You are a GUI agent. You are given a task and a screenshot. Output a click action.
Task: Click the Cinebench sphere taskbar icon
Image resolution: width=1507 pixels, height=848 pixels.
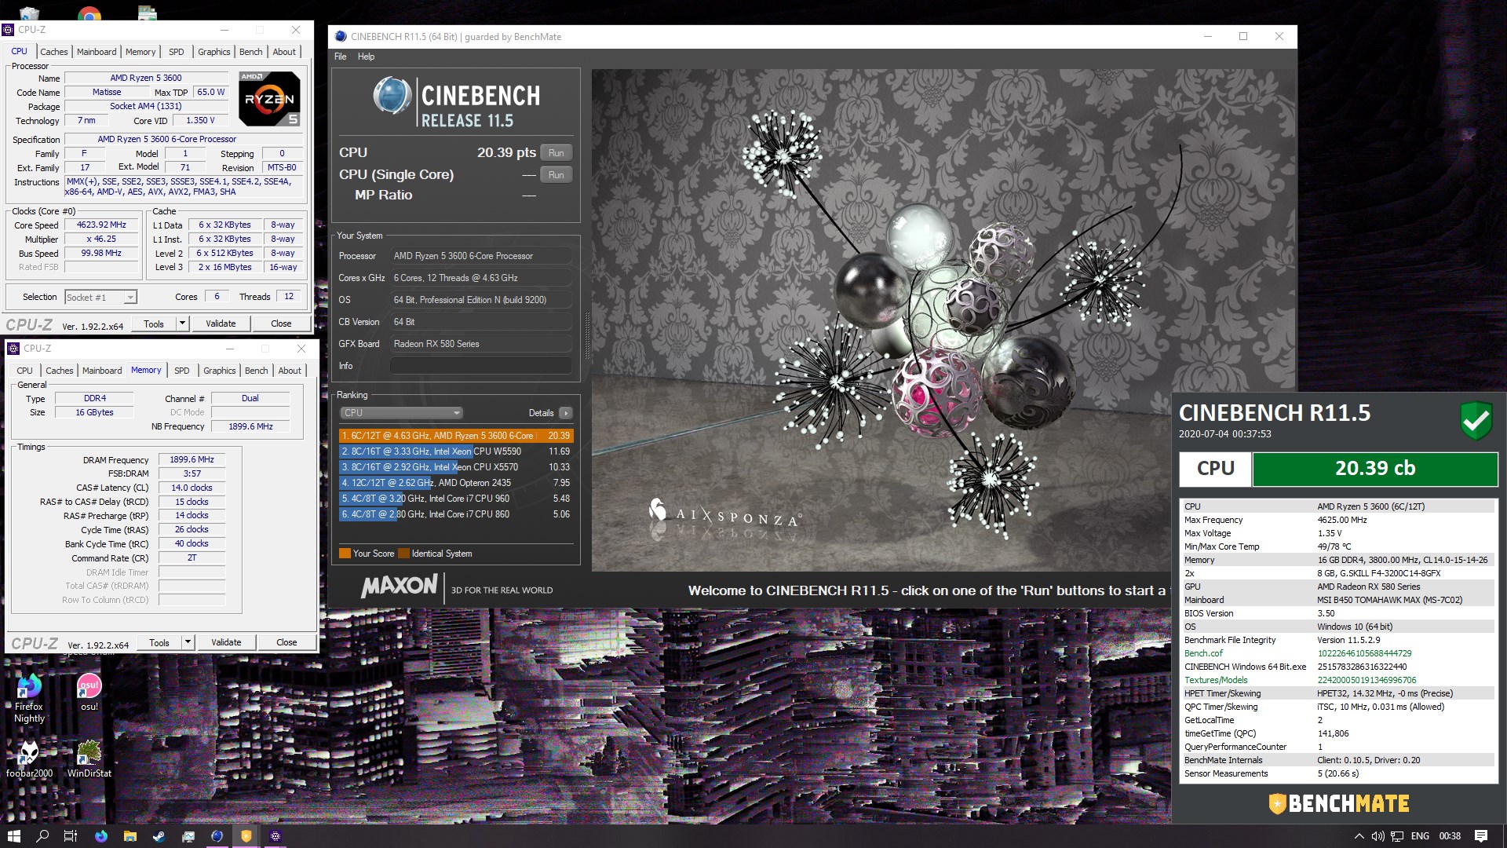point(217,836)
